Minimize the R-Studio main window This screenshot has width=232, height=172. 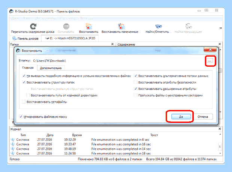pyautogui.click(x=199, y=10)
